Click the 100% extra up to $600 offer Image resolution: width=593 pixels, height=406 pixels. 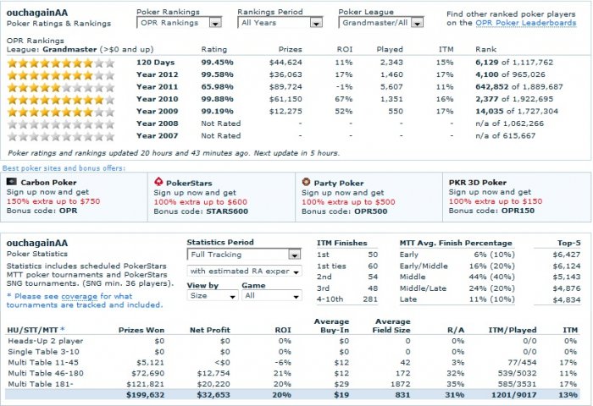click(x=201, y=202)
